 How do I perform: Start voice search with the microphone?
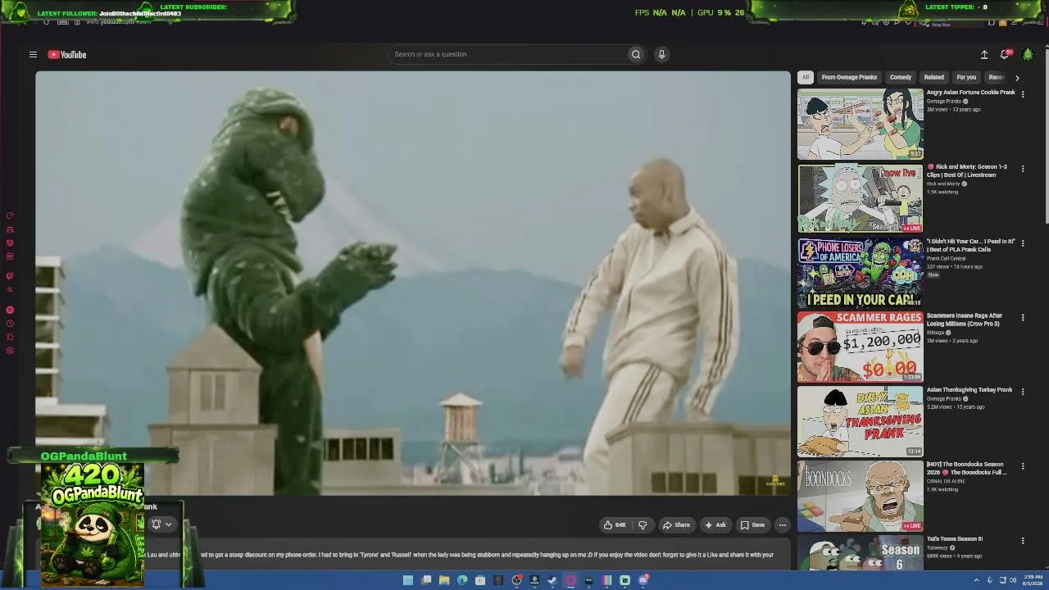tap(661, 54)
